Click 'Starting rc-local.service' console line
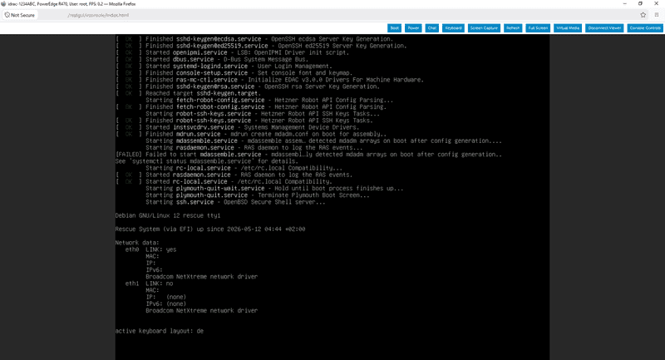The image size is (665, 360). [x=244, y=168]
